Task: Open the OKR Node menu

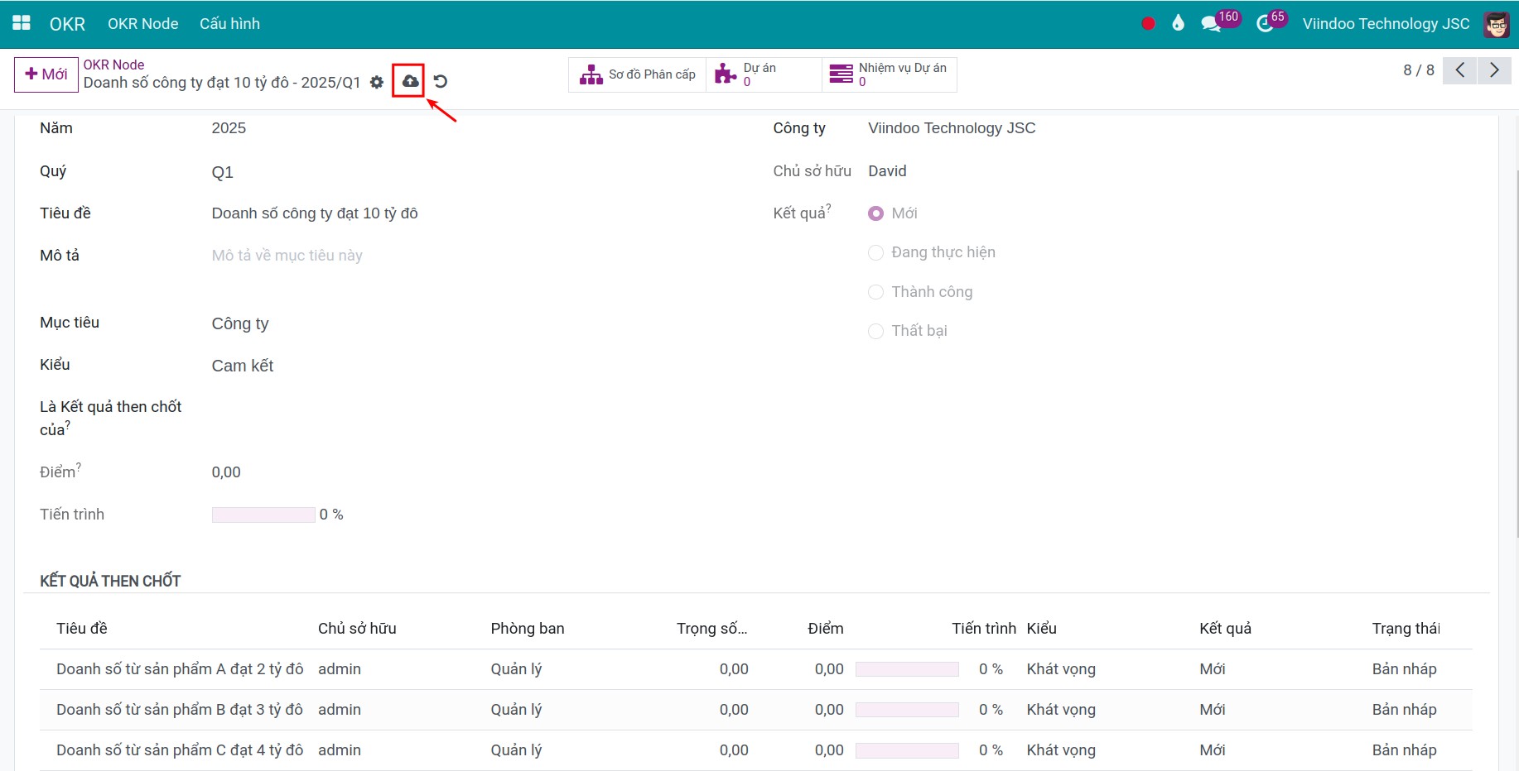Action: 142,24
